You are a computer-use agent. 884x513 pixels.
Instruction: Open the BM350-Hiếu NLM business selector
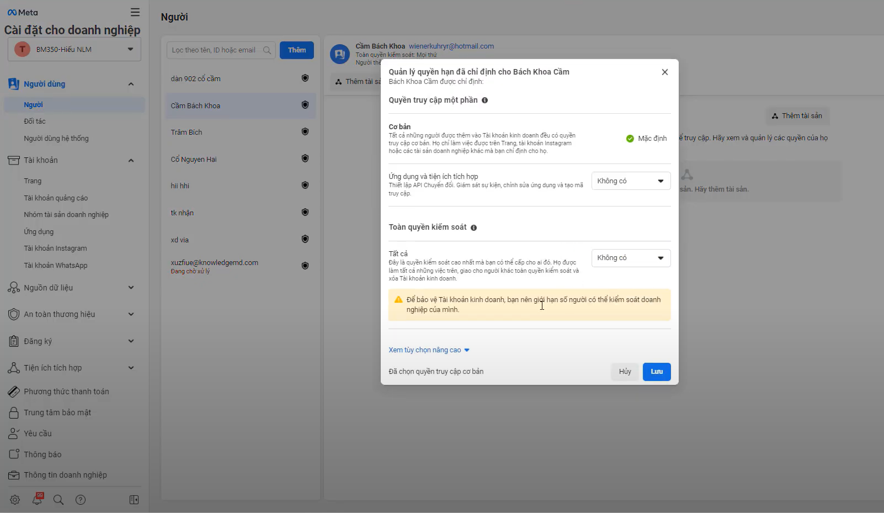74,50
